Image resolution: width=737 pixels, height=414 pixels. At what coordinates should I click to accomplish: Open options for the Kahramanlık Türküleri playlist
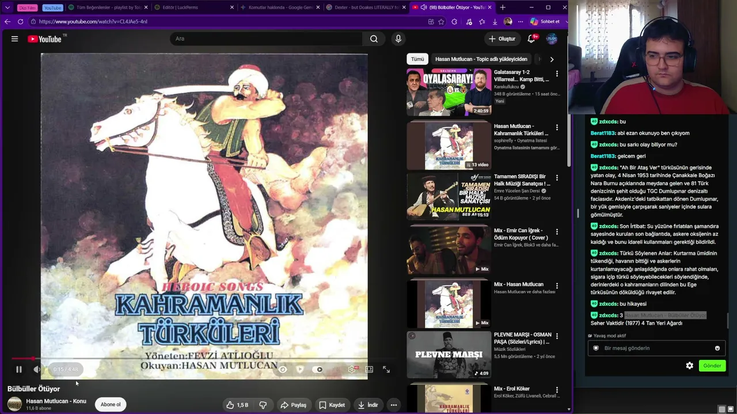pyautogui.click(x=557, y=127)
